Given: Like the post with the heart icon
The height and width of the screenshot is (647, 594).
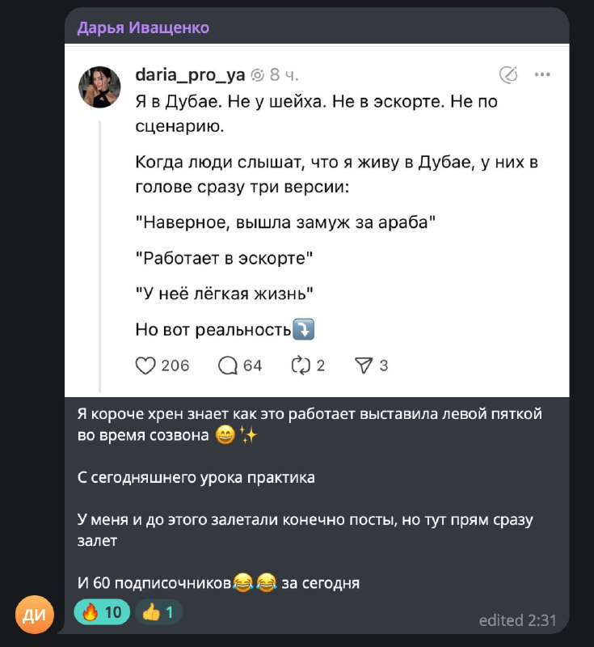Looking at the screenshot, I should pos(145,366).
